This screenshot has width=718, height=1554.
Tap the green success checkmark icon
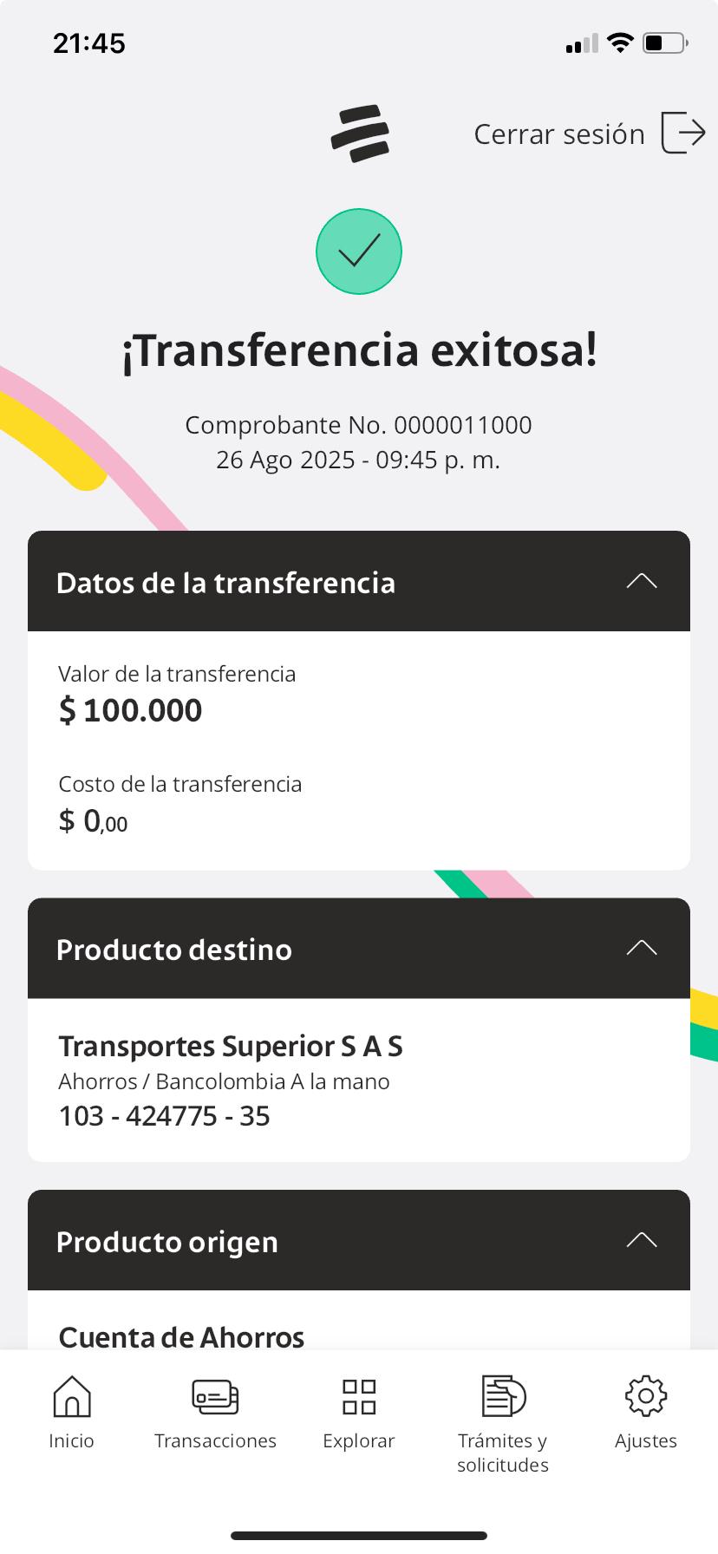pyautogui.click(x=359, y=251)
